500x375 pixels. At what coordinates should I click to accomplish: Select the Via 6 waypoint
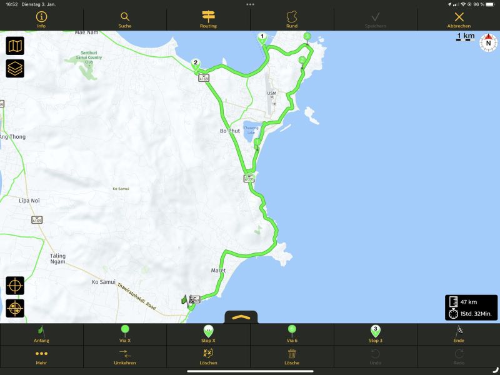[x=291, y=334]
